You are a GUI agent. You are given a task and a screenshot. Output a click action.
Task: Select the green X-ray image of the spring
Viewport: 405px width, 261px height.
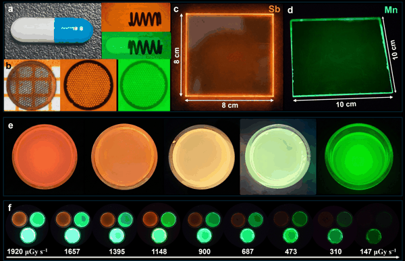click(x=136, y=45)
